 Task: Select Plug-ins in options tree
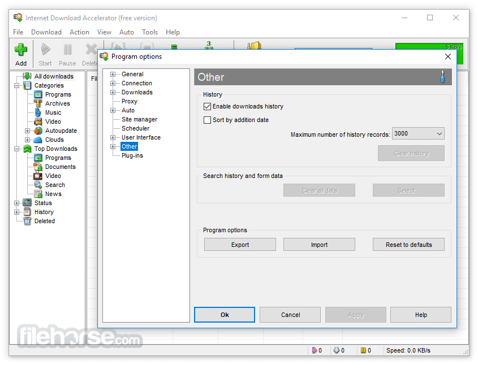[132, 155]
